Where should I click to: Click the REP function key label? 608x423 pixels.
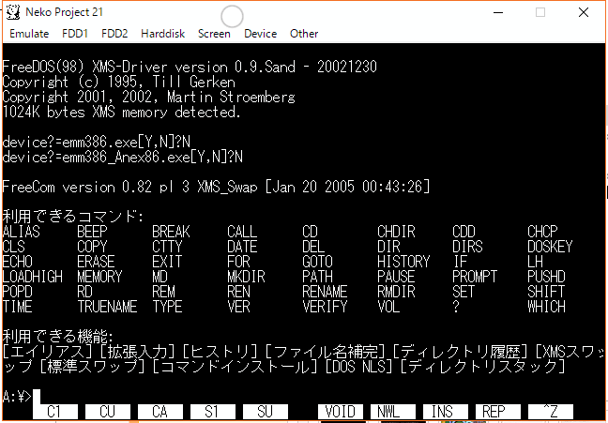tap(497, 411)
